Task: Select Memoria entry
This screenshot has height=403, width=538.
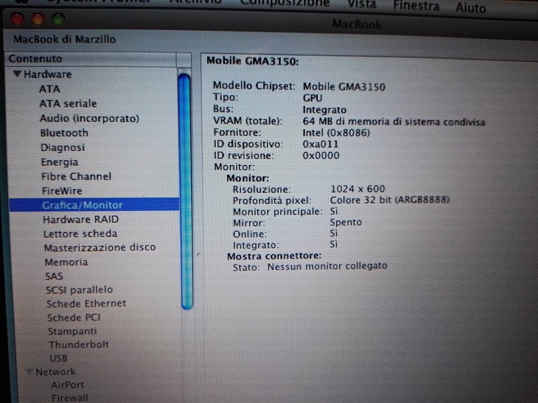Action: pos(66,262)
